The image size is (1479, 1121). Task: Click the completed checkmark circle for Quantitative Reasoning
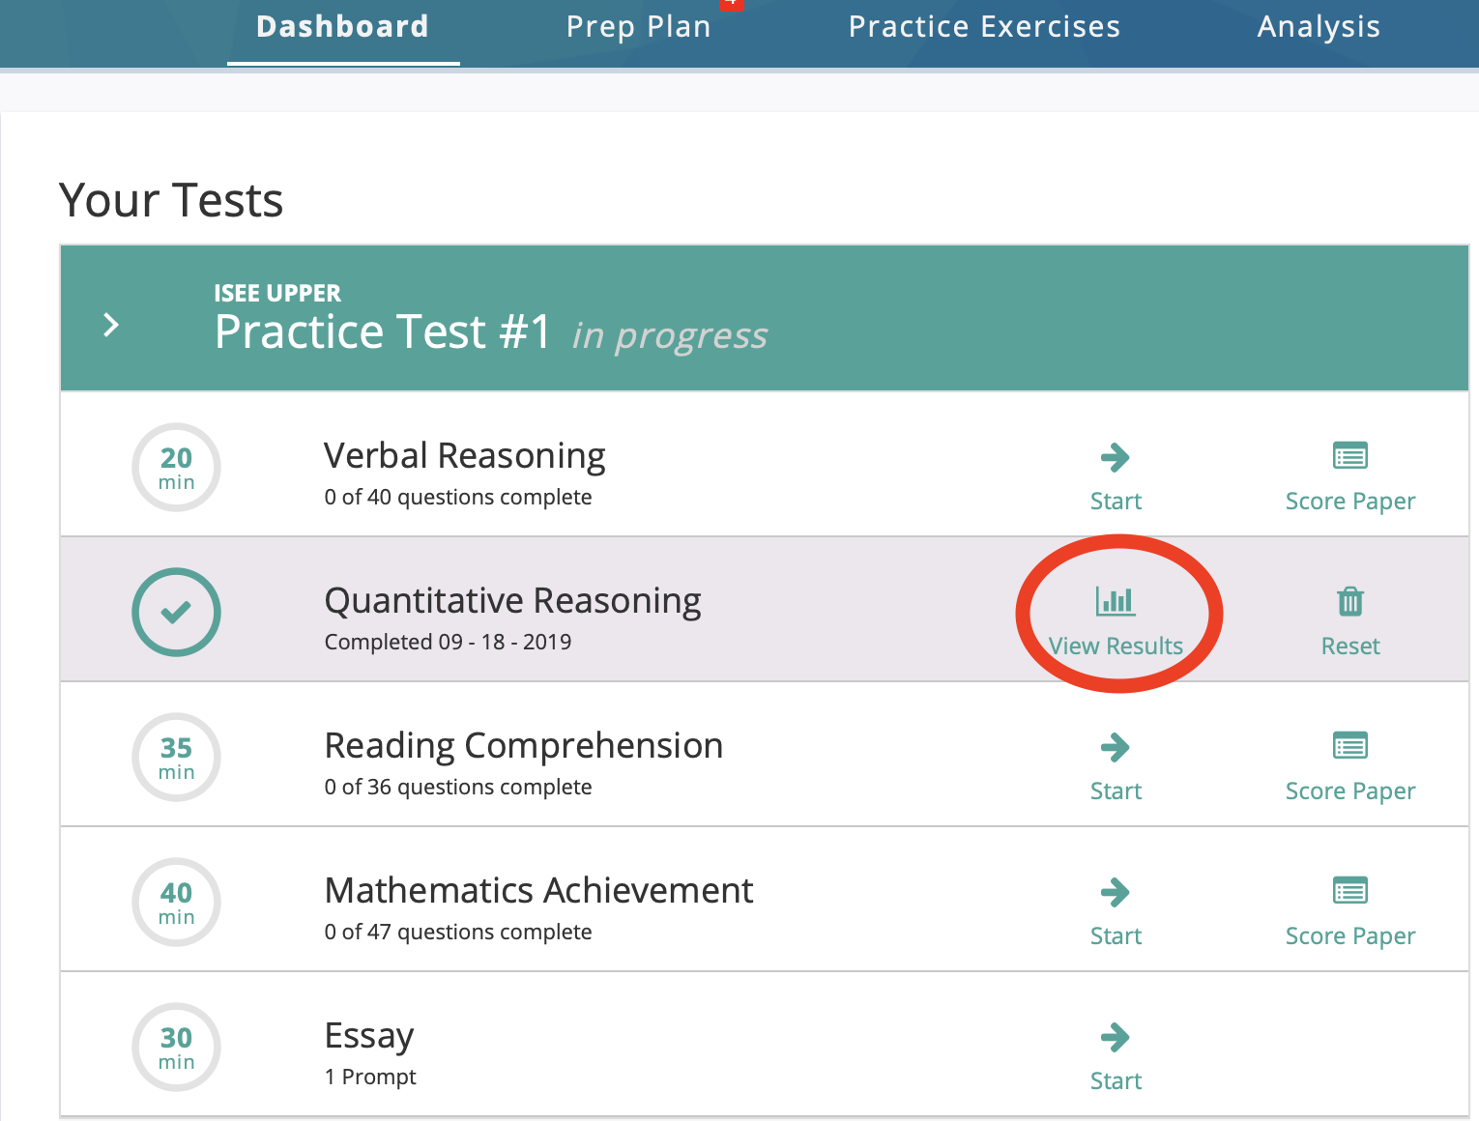pos(176,612)
